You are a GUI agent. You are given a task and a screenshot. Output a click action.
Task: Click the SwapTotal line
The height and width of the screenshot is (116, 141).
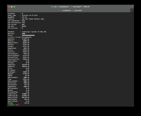pyautogui.click(x=19, y=65)
